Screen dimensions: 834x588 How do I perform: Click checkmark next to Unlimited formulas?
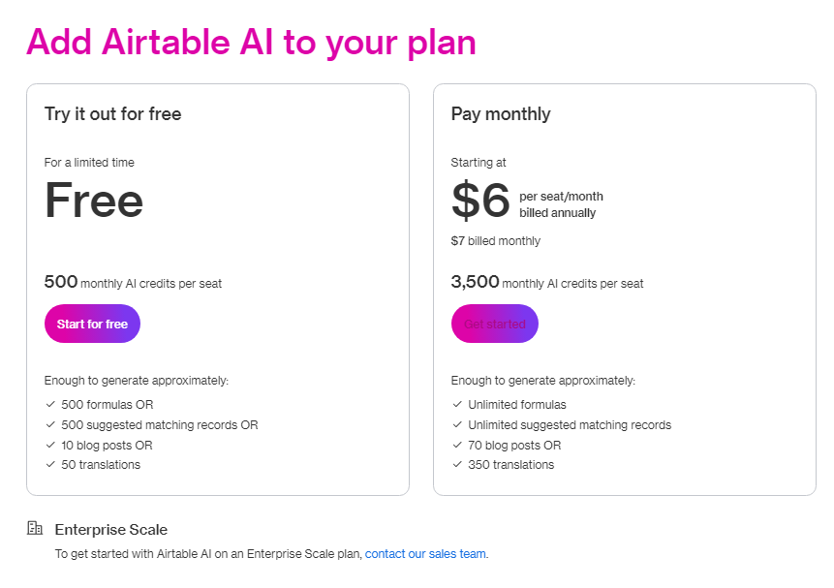[x=457, y=405]
